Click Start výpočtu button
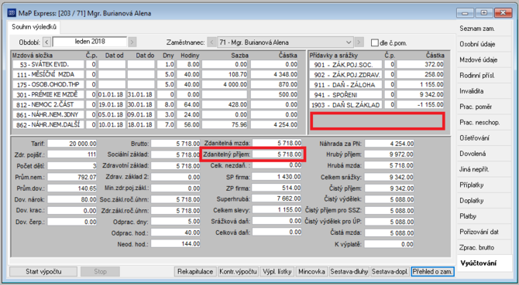Screen dimensions: 519x285 [x=43, y=272]
